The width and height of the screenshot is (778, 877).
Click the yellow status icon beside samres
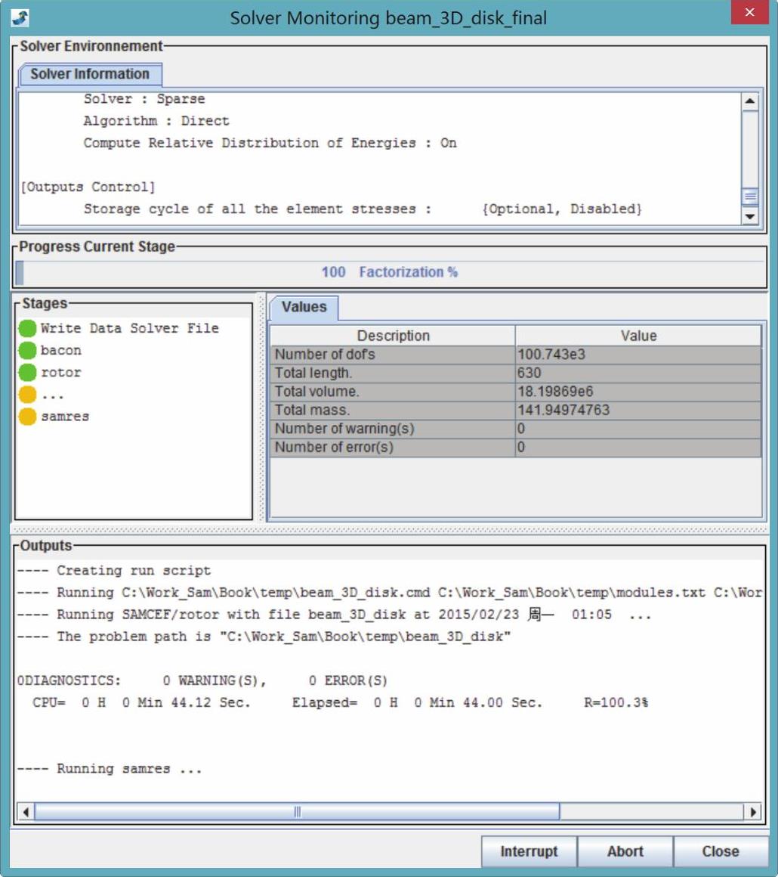pyautogui.click(x=28, y=417)
